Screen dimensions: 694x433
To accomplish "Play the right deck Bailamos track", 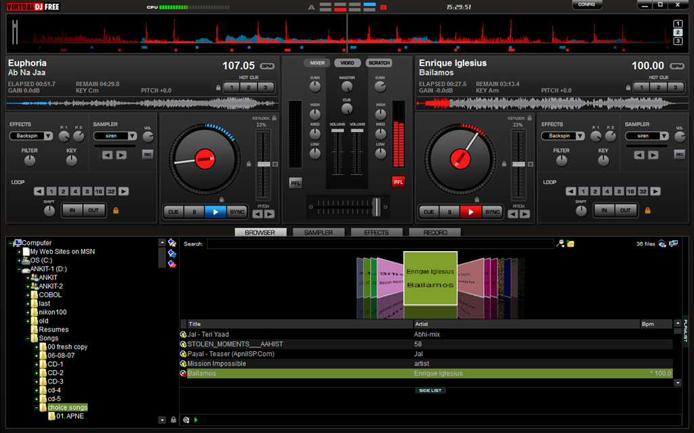I will click(x=471, y=212).
